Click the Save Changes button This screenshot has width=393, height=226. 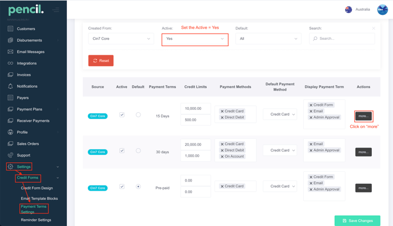click(358, 221)
